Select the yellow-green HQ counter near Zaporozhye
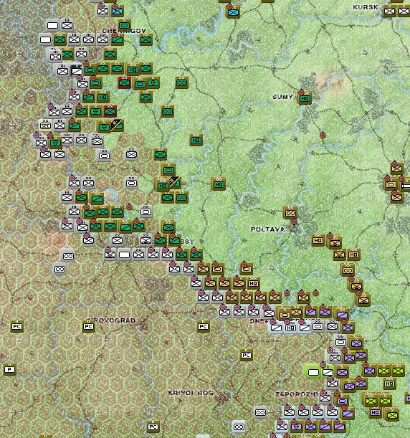The width and height of the screenshot is (410, 438). [389, 384]
